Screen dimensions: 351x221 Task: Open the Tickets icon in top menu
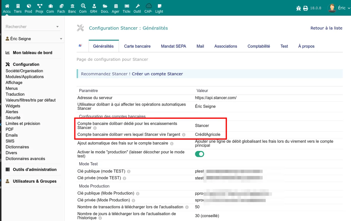(127, 6)
